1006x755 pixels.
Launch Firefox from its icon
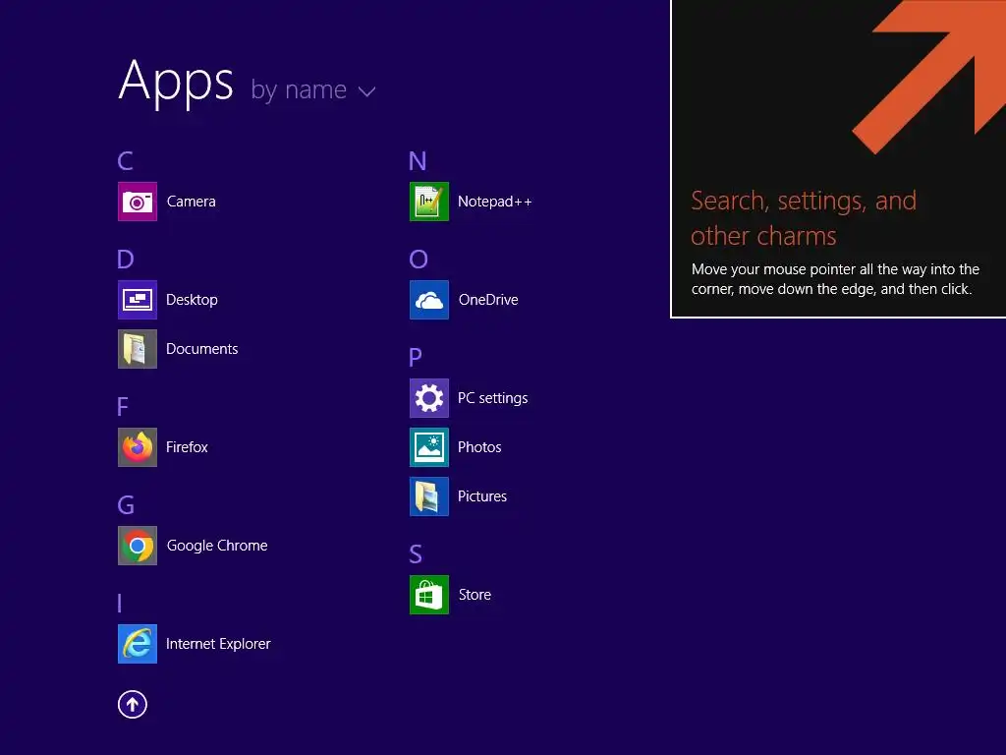tap(138, 447)
